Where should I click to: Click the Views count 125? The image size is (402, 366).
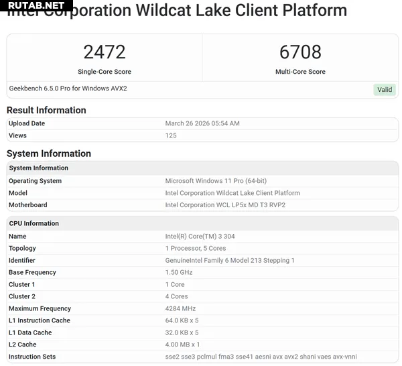coord(171,135)
